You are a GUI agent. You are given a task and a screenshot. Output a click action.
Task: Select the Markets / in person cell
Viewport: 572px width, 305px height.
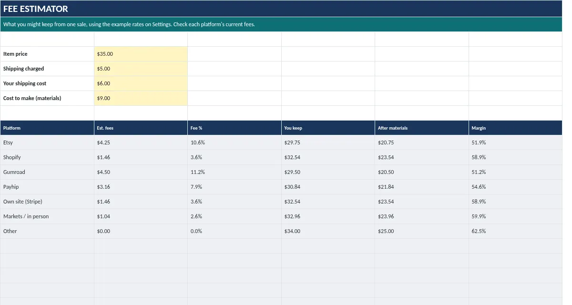pyautogui.click(x=47, y=216)
